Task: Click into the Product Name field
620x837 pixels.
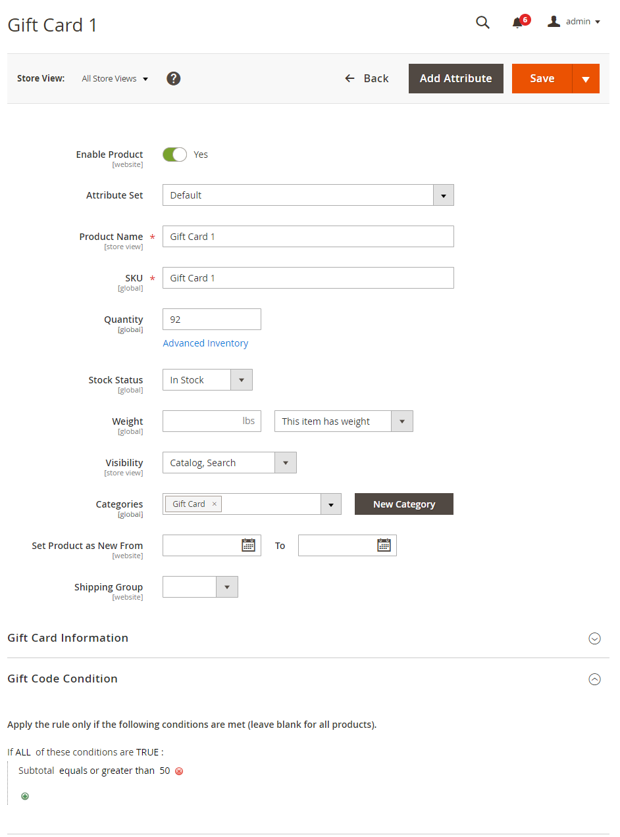Action: point(308,237)
